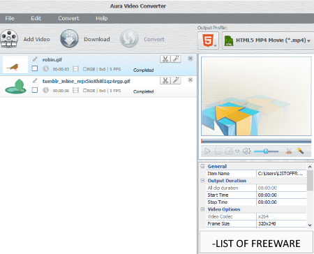This screenshot has height=254, width=314.
Task: Click the green tree thumbnail
Action: click(15, 86)
